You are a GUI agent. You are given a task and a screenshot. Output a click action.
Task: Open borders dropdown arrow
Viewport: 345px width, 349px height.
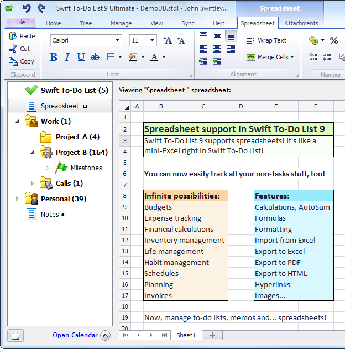click(120, 57)
